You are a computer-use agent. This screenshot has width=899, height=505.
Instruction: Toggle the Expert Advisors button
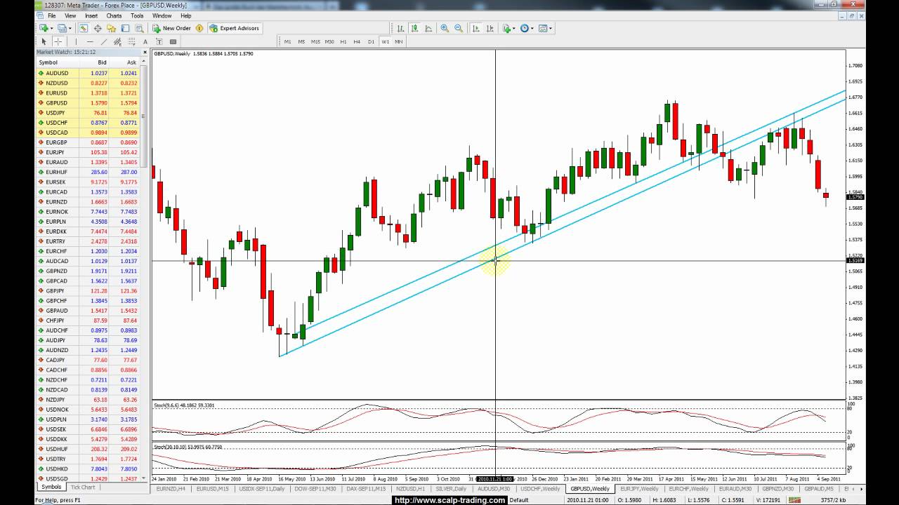[x=235, y=28]
